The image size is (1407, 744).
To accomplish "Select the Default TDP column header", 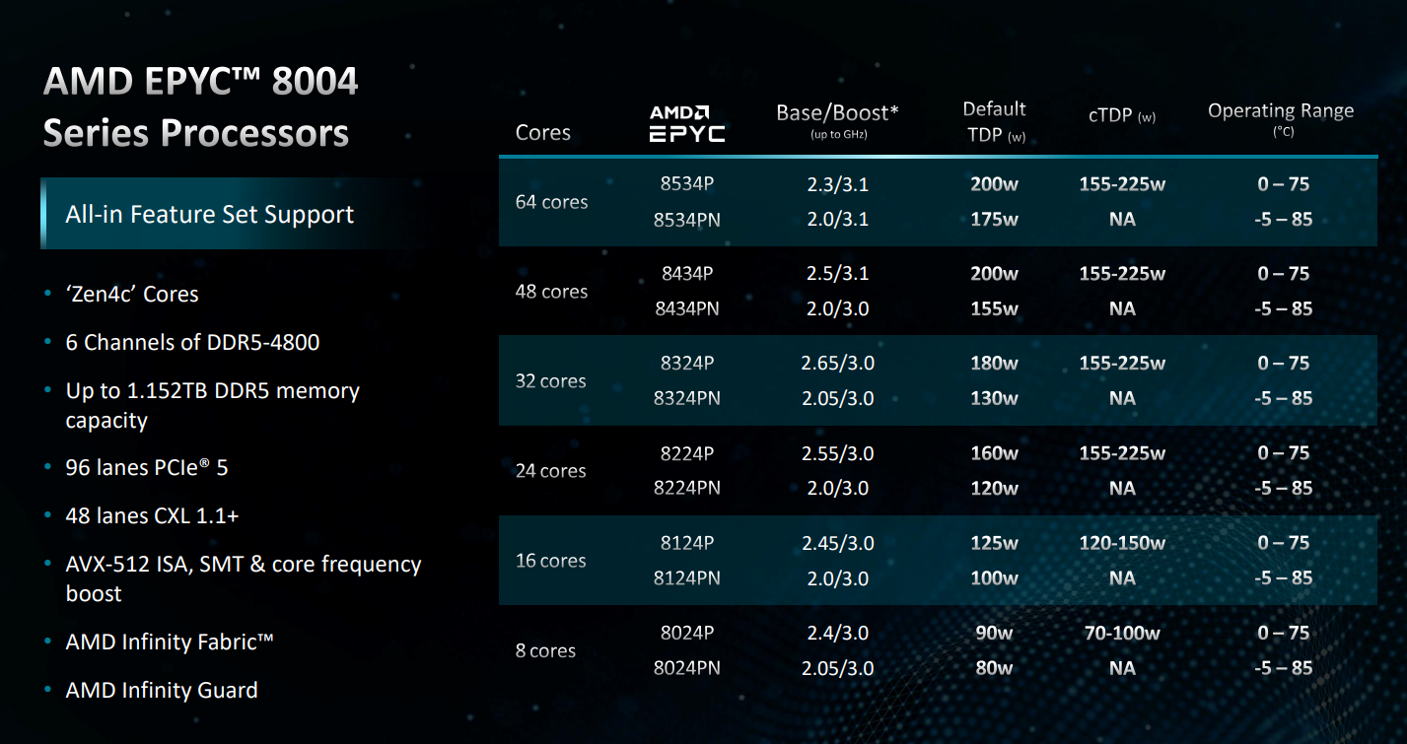I will click(x=994, y=121).
